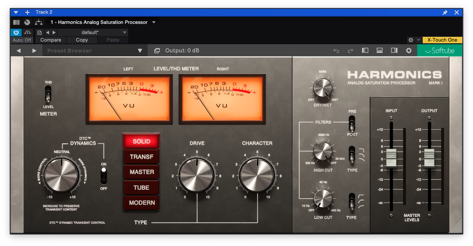
Task: Click the Compare button
Action: 51,40
